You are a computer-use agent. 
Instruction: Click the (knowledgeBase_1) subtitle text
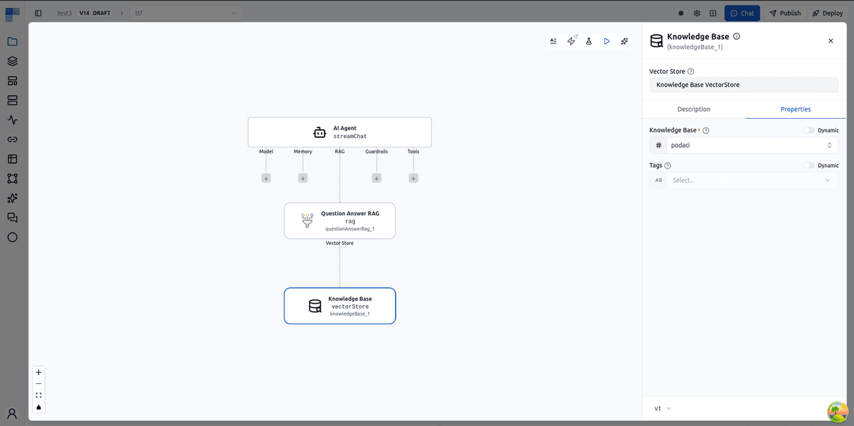[x=695, y=47]
